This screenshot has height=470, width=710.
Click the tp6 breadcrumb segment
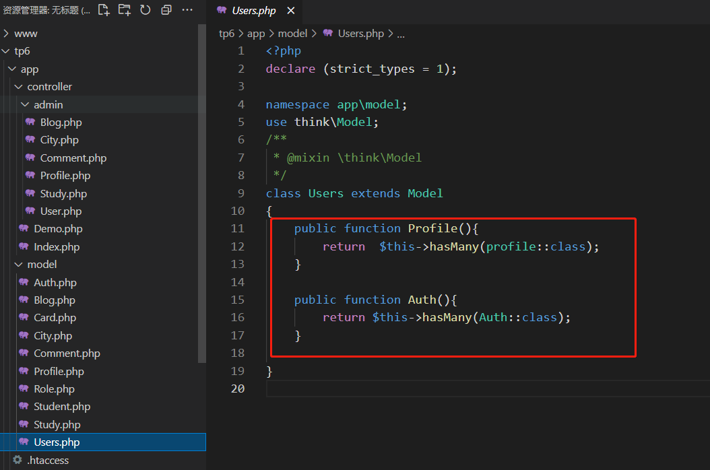pos(226,34)
